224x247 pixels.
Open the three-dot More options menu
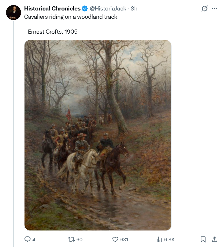(x=214, y=9)
